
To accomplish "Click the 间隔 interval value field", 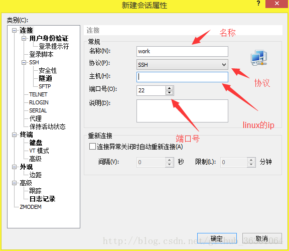I will pos(151,162).
